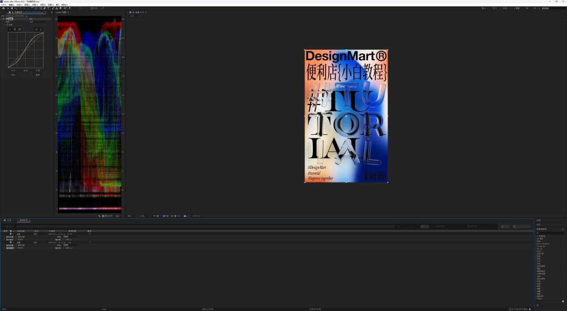567x311 pixels.
Task: Click the Save button below the curve graph
Action: 13,75
